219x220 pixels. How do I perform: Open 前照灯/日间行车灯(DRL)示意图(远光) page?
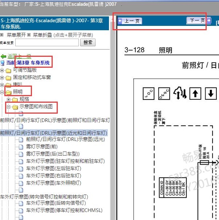point(65,140)
